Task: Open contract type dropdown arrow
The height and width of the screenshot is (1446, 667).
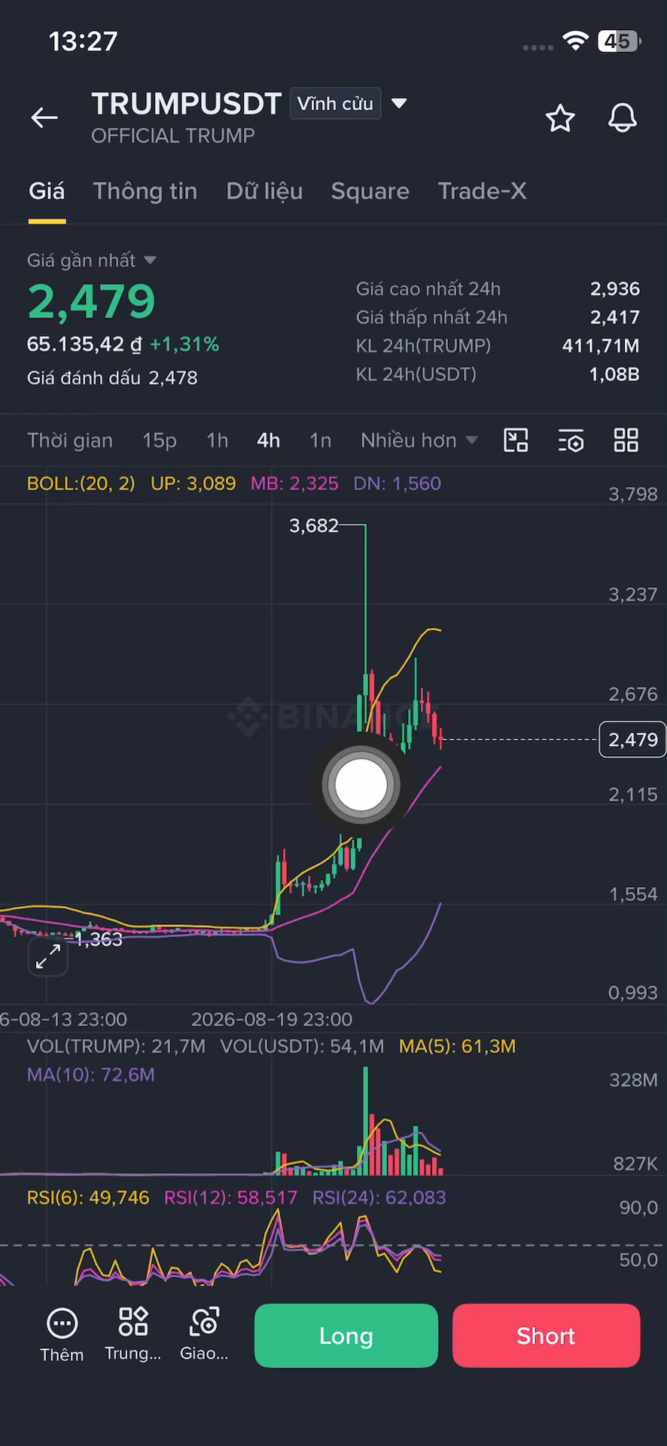Action: point(400,103)
